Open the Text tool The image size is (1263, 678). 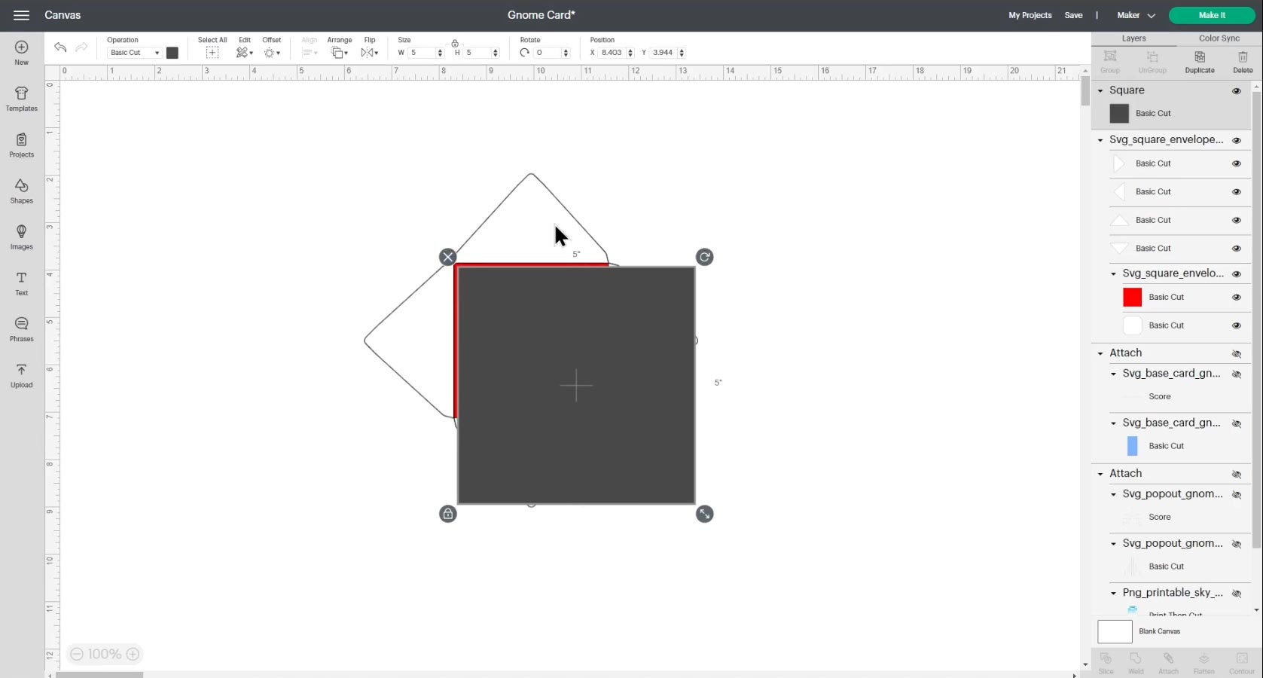tap(21, 282)
